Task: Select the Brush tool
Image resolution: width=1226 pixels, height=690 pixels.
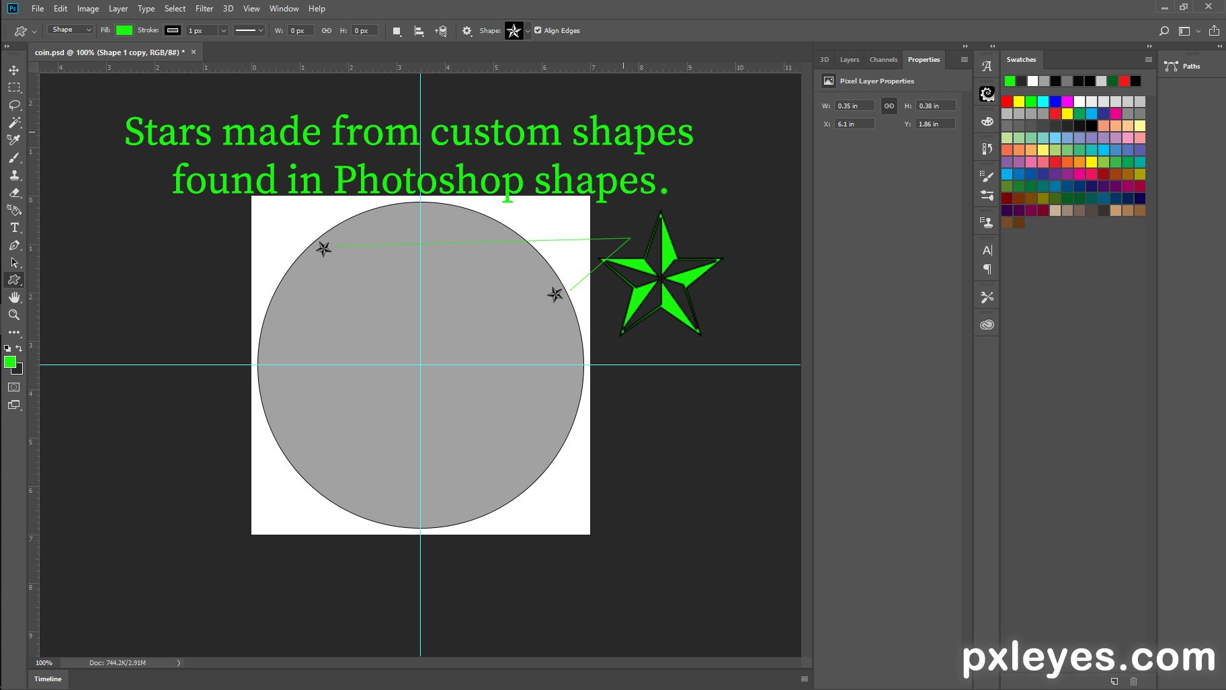Action: (x=14, y=157)
